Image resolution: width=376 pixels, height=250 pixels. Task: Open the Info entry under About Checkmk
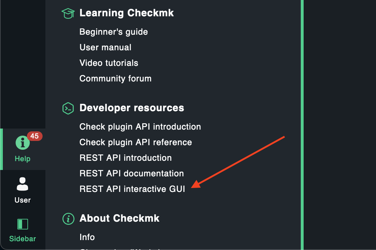[87, 237]
